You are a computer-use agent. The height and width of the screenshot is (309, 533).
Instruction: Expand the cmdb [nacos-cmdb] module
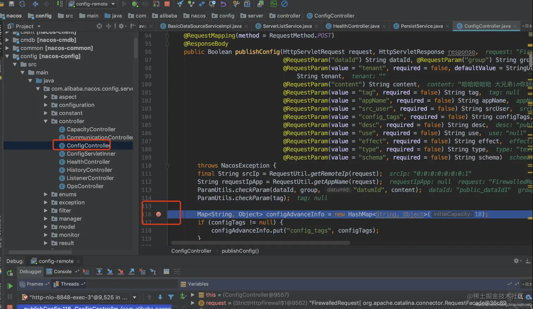tap(7, 40)
